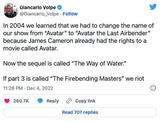Open the tweet info circle icon
161x122 pixels.
tap(153, 88)
